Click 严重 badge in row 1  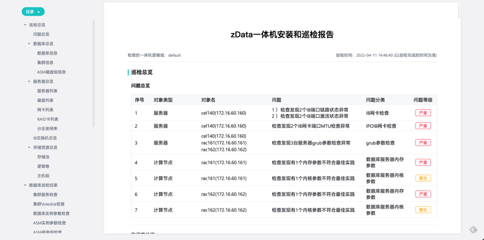click(423, 113)
